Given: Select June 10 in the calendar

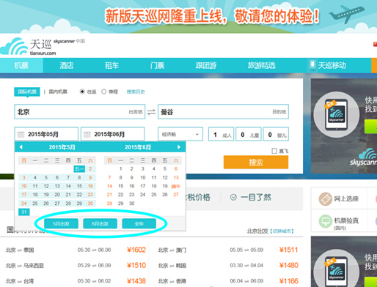Looking at the screenshot, I should pyautogui.click(x=143, y=178).
